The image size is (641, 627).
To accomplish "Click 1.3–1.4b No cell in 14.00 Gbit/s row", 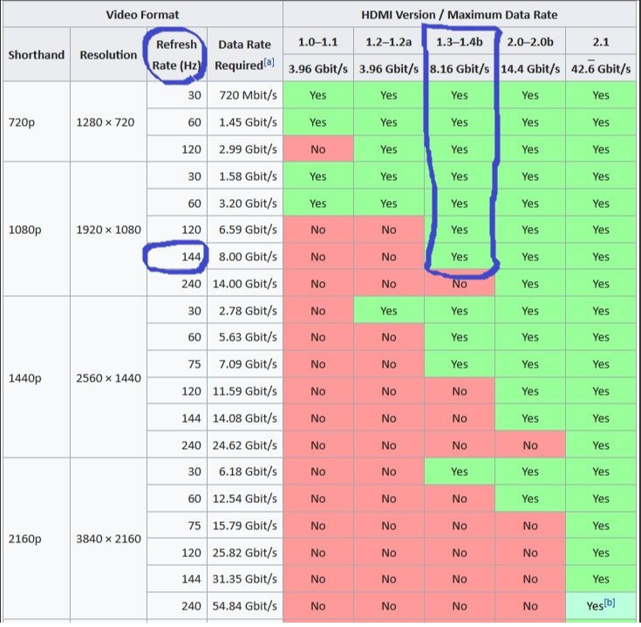I will [460, 284].
